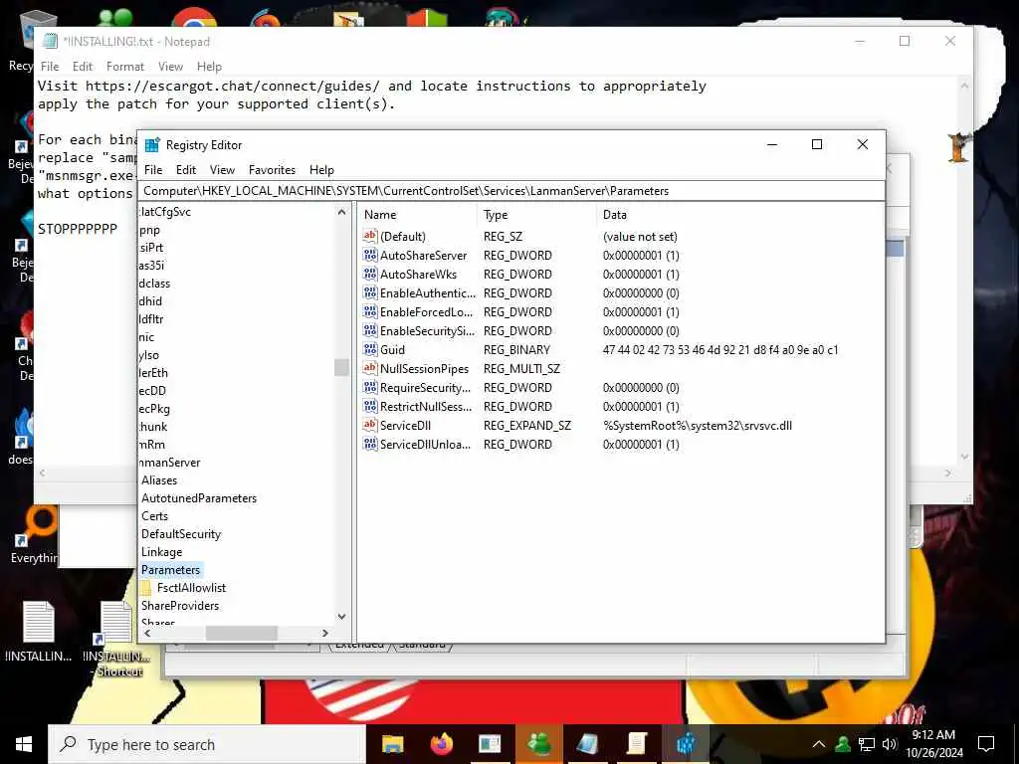The height and width of the screenshot is (764, 1019).
Task: Click the STOPPPPPPP line in Notepad
Action: [78, 229]
